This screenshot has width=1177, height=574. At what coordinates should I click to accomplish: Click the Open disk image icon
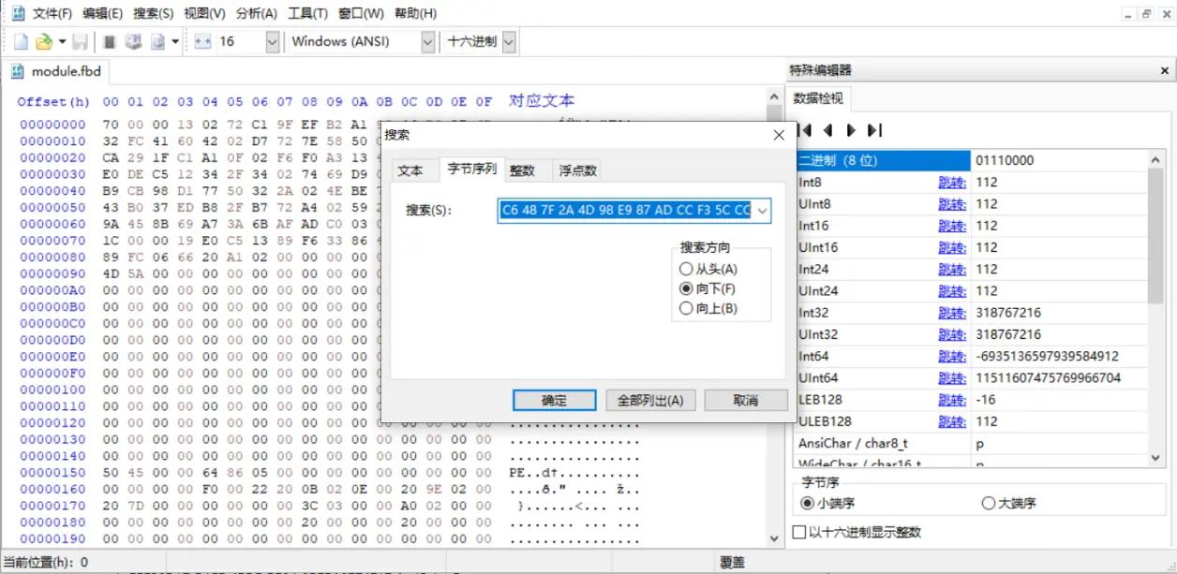[157, 42]
